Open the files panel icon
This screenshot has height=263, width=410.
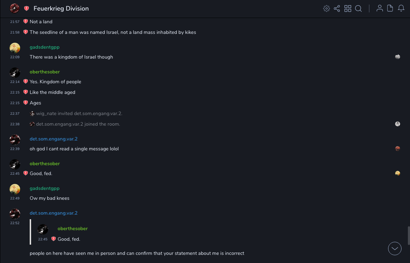pos(390,8)
